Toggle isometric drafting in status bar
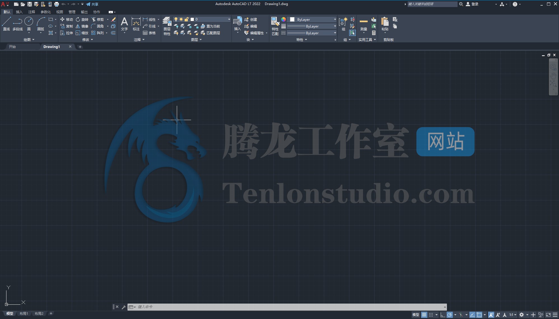The height and width of the screenshot is (319, 559). pos(461,315)
